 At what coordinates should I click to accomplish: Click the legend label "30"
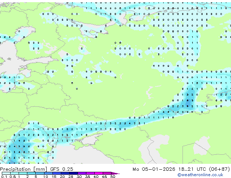click(x=79, y=177)
